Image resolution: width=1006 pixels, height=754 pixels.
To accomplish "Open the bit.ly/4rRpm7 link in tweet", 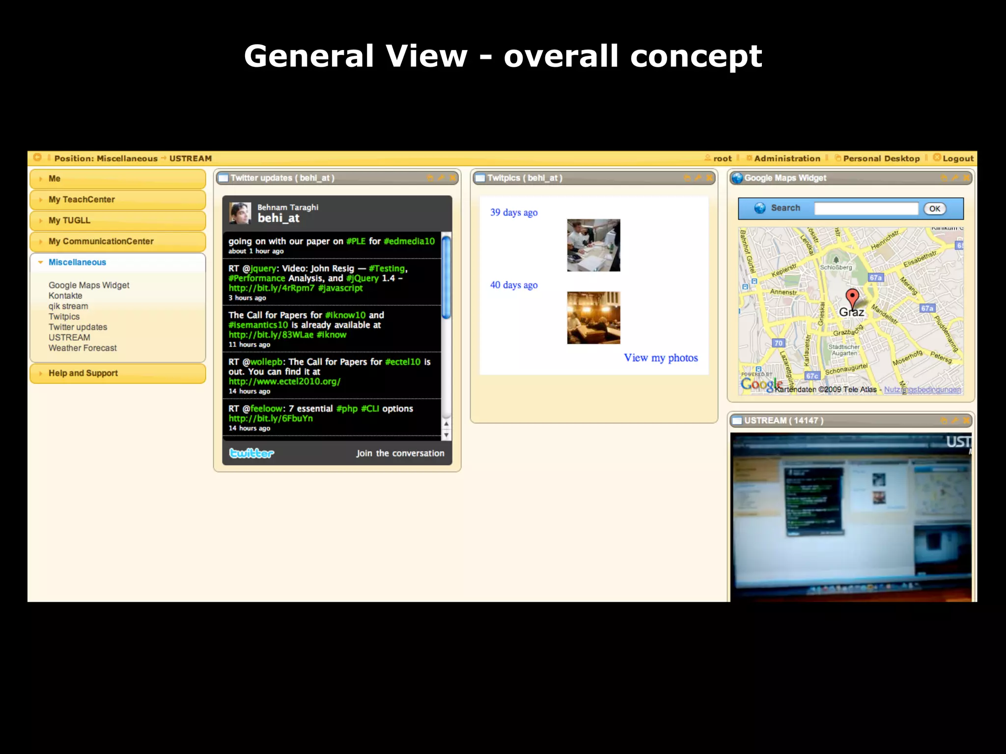I will (x=271, y=288).
